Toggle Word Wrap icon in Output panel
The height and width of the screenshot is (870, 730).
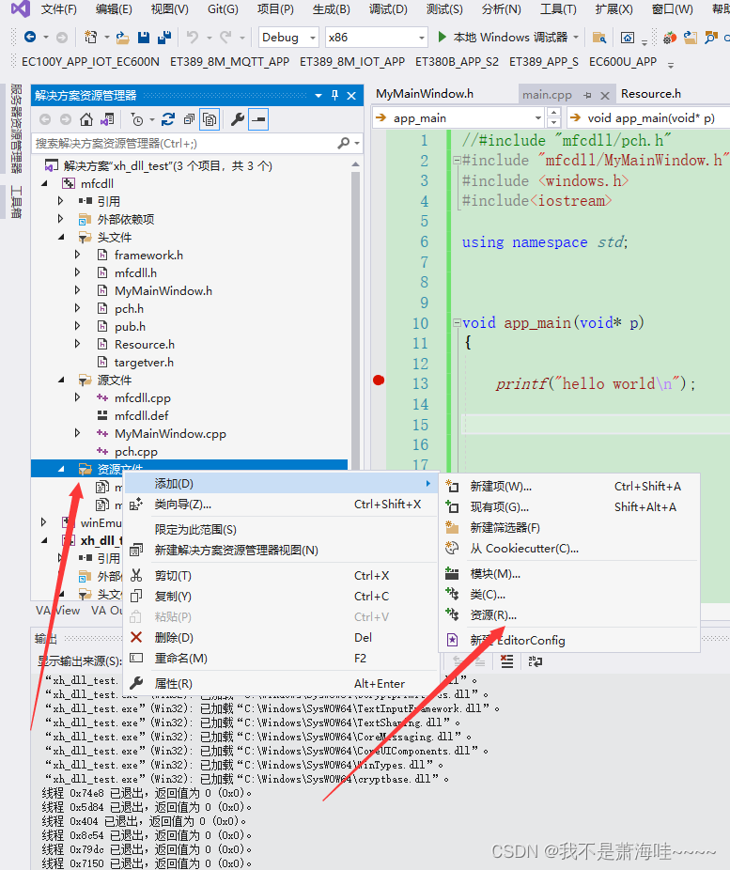pos(535,660)
